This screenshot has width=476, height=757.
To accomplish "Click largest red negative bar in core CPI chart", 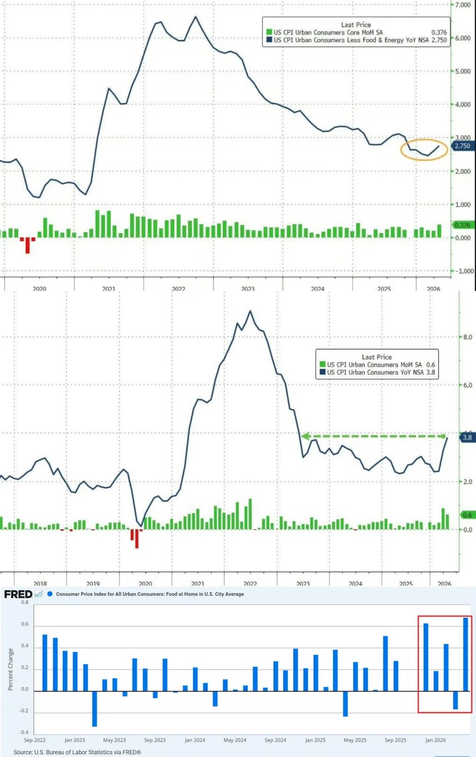I will pos(28,246).
